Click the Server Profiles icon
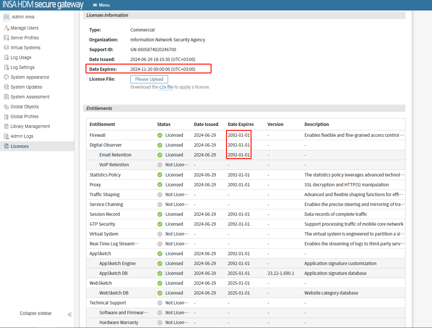 coord(6,38)
